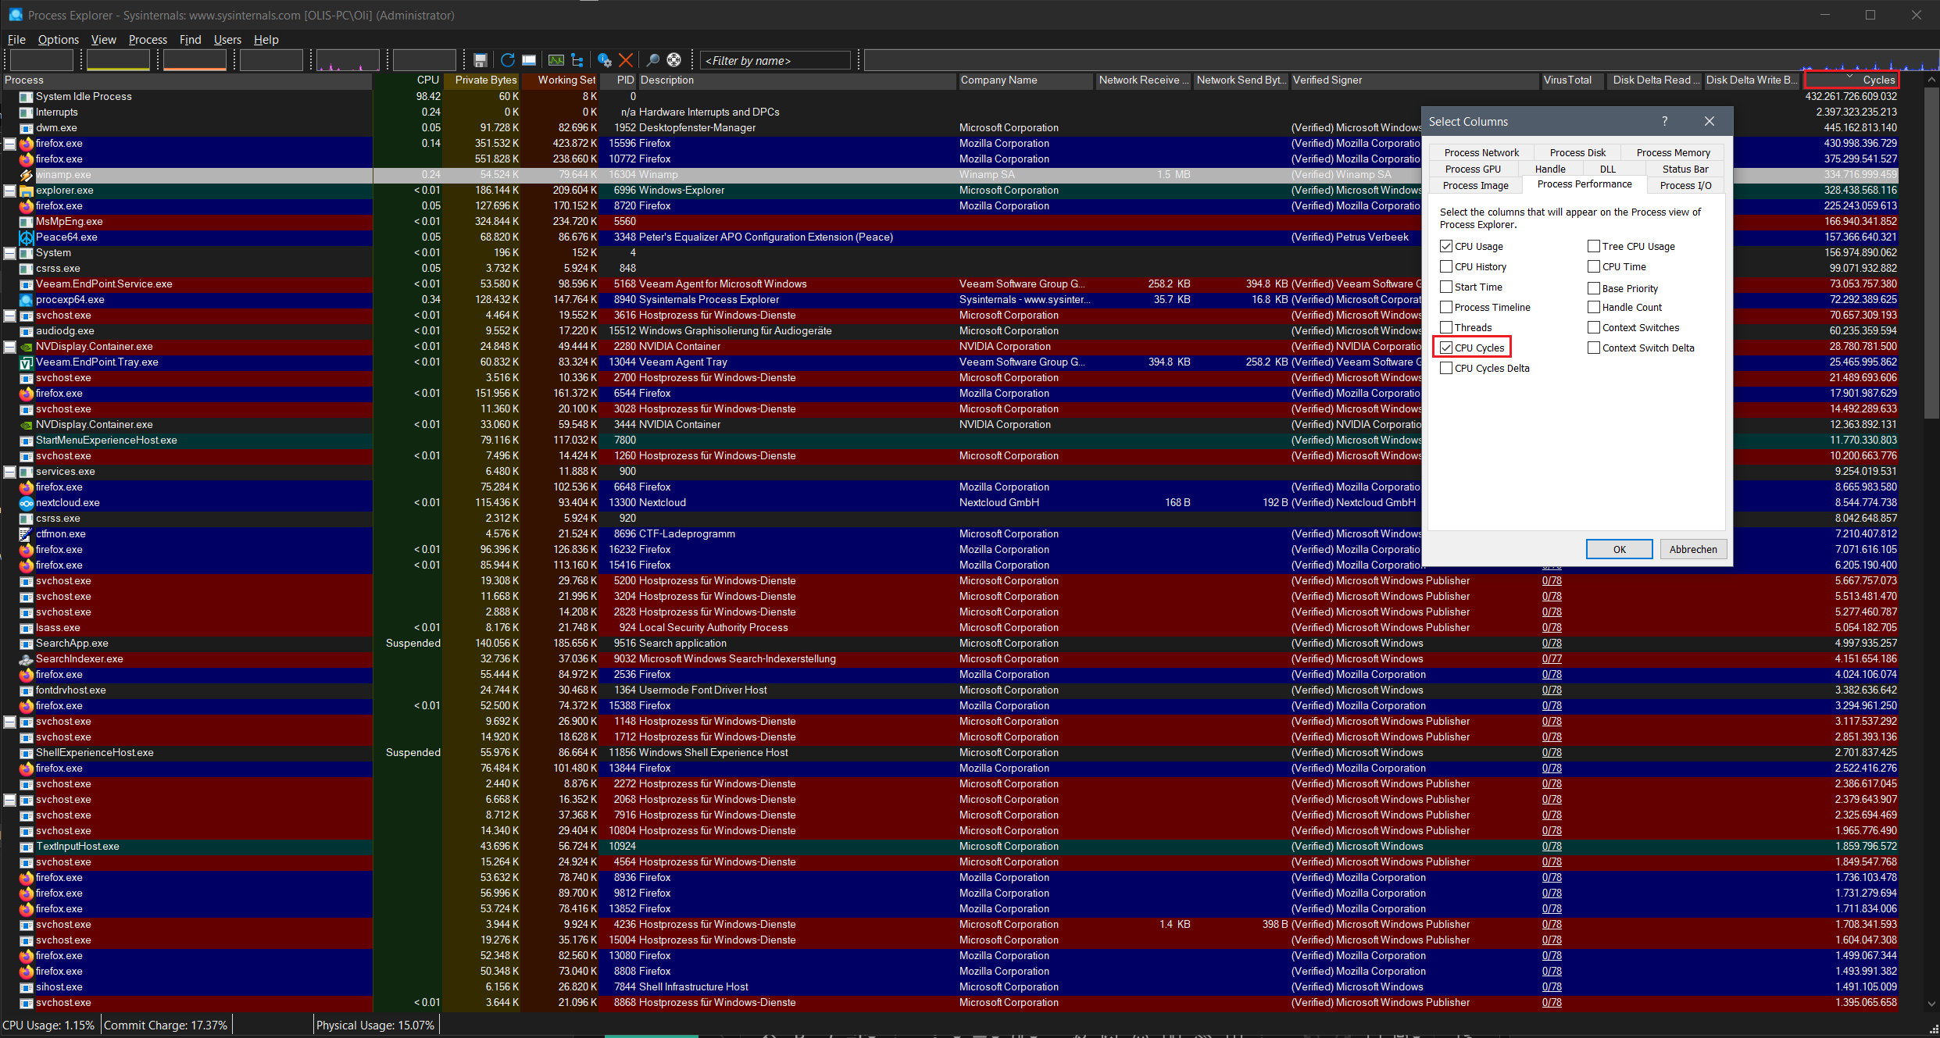Click the Abbrechen button
The height and width of the screenshot is (1038, 1940).
pos(1692,549)
